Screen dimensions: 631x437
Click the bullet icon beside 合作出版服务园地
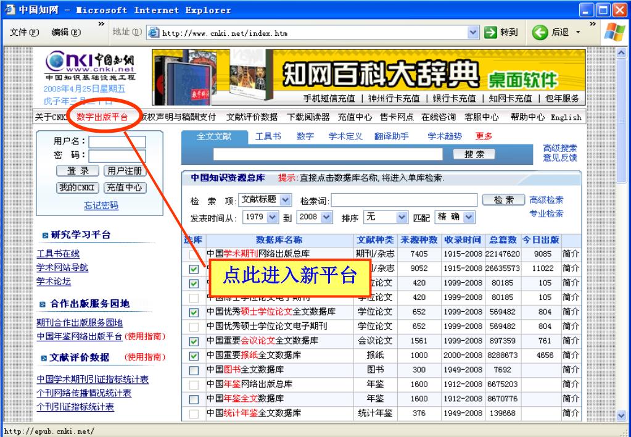(x=43, y=304)
